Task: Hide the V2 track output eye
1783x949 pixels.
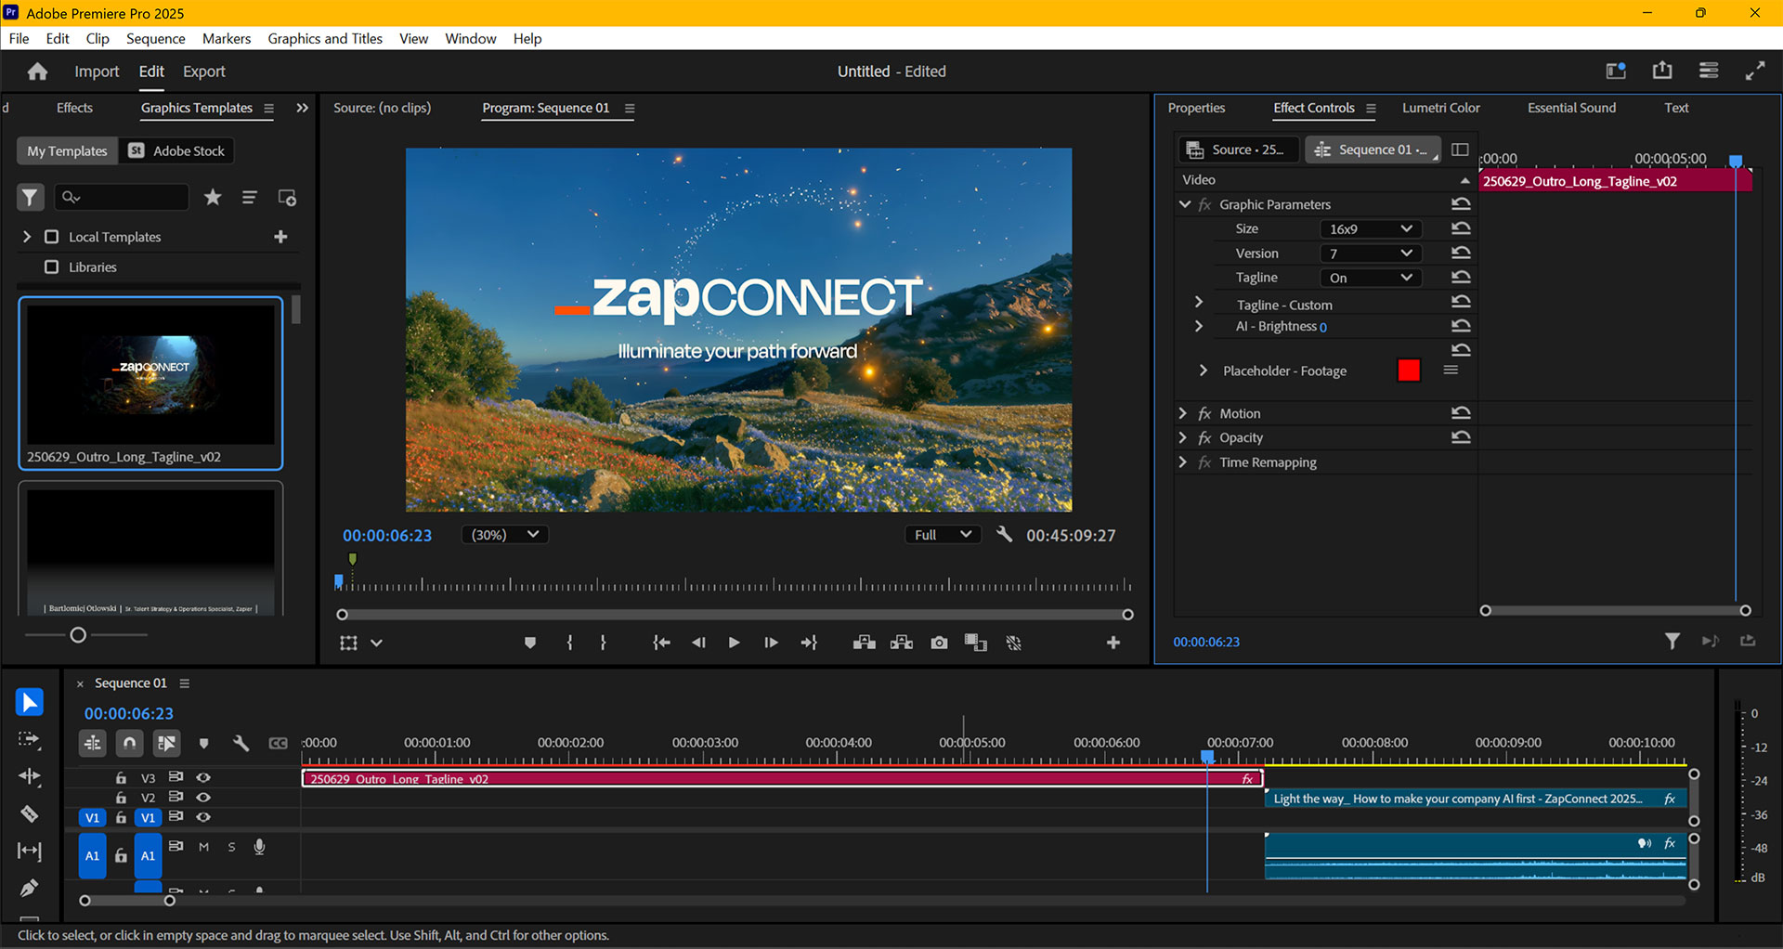Action: point(203,798)
